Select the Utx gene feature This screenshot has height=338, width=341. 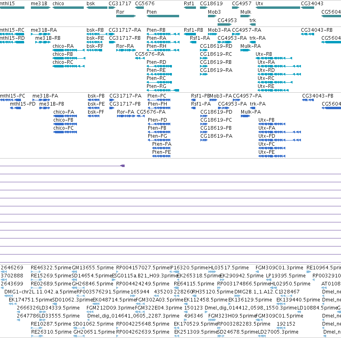[x=278, y=8]
